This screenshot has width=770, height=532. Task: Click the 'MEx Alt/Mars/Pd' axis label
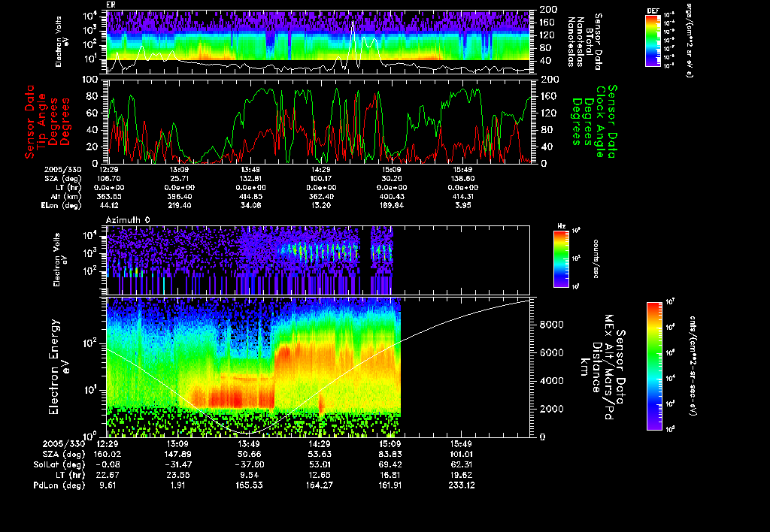pos(608,367)
